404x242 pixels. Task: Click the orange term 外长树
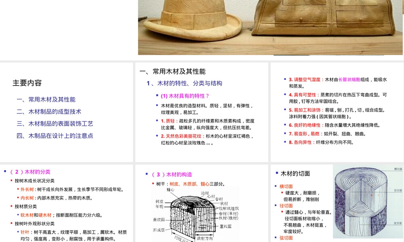27,190
